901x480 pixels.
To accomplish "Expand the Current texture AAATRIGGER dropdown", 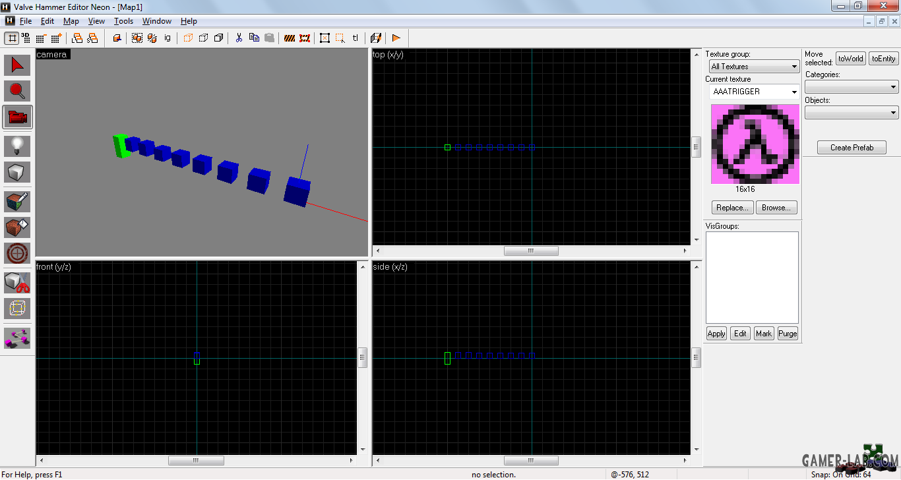I will (x=755, y=92).
